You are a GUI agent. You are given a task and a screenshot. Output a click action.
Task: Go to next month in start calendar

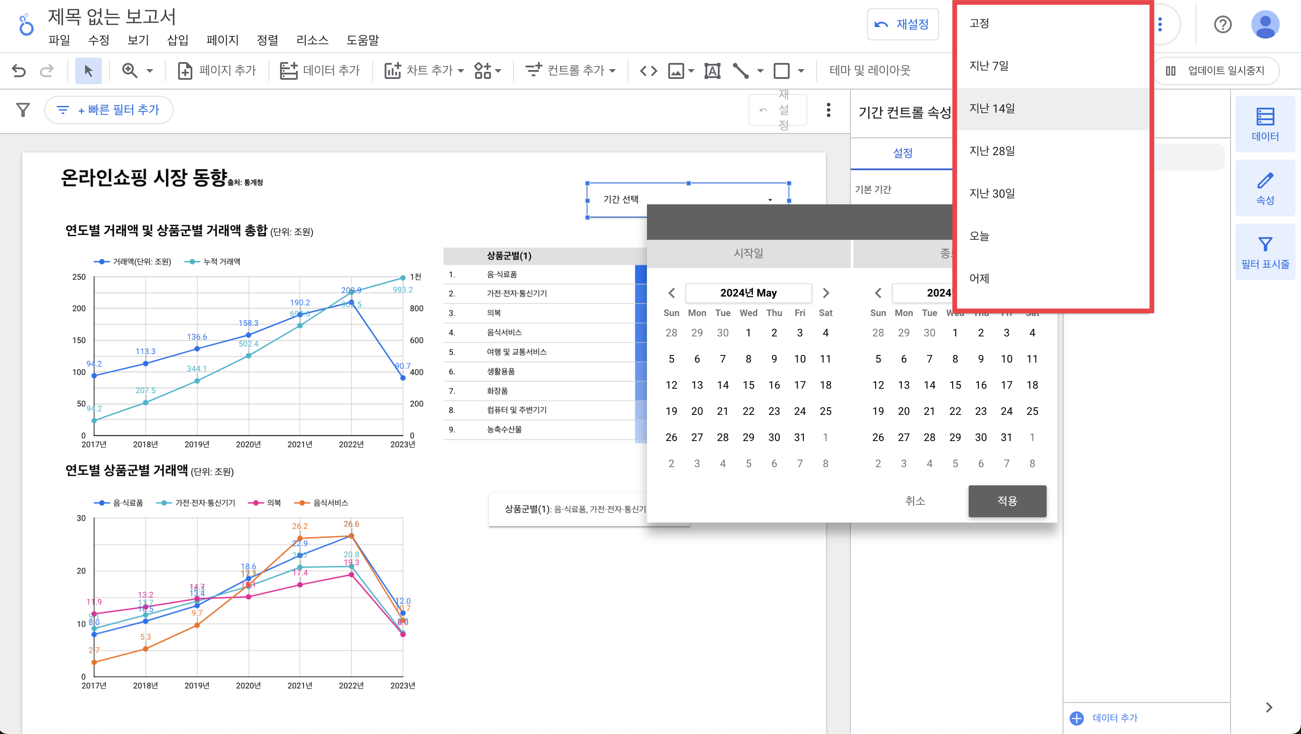pos(826,293)
